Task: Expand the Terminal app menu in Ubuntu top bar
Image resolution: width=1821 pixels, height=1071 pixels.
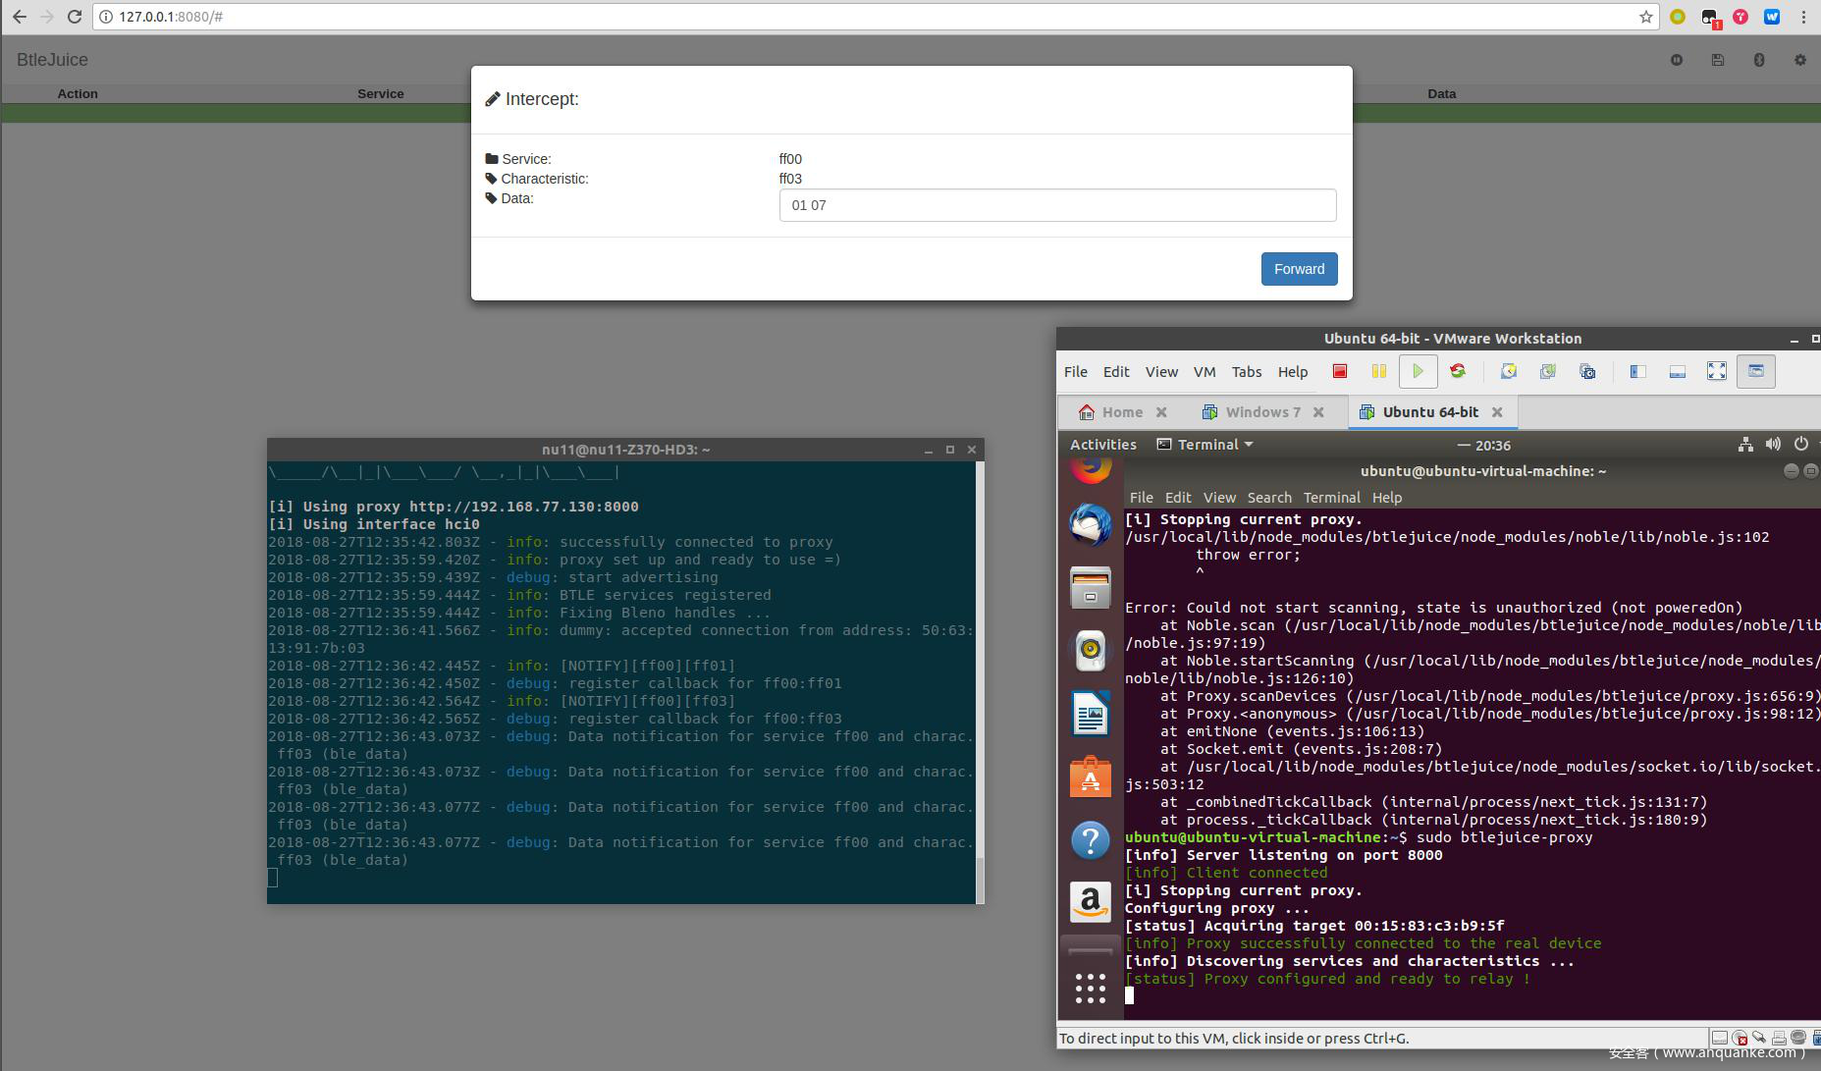Action: coord(1205,445)
